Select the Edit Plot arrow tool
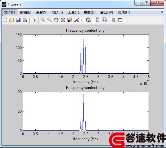Screen dimensions: 166x148 point(34,20)
